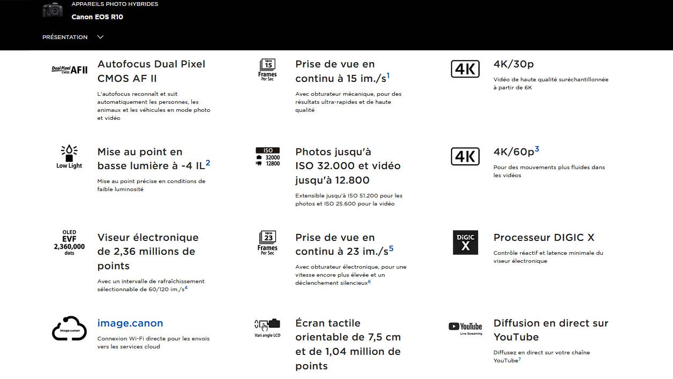This screenshot has height=379, width=673.
Task: Click the YouTube Live Streaming icon
Action: (x=465, y=328)
